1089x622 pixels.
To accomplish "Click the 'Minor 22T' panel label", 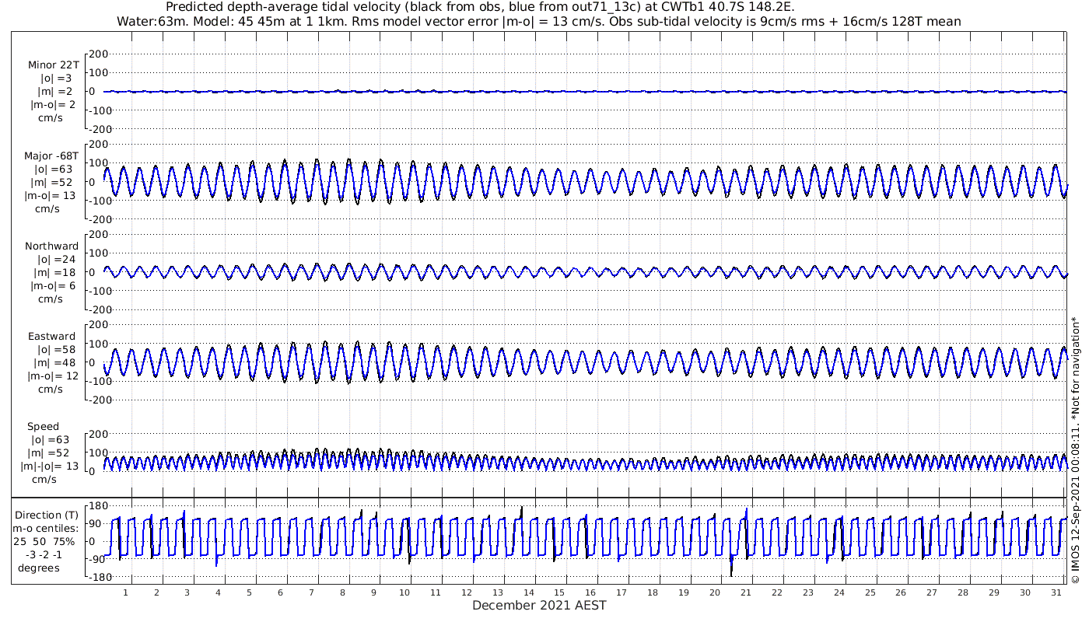I will (x=53, y=65).
